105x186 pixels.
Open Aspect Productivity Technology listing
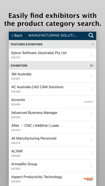click(52, 179)
